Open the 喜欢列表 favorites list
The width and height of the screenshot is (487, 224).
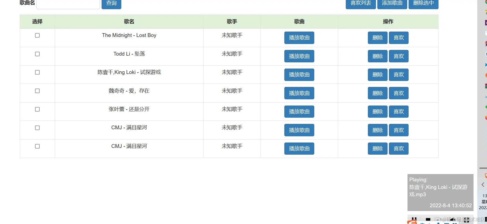(361, 4)
